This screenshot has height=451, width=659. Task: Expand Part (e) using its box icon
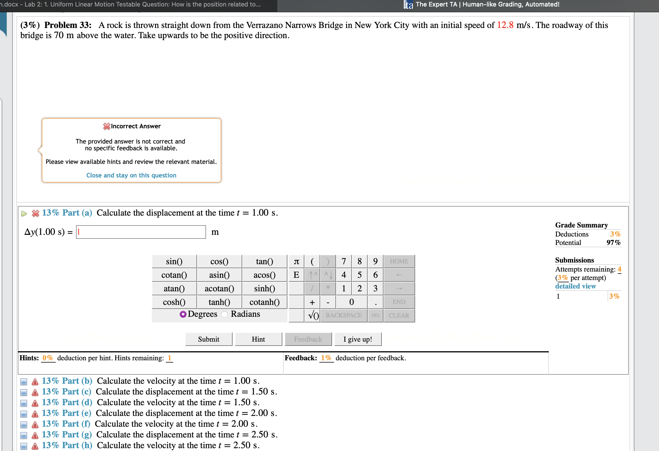click(24, 414)
